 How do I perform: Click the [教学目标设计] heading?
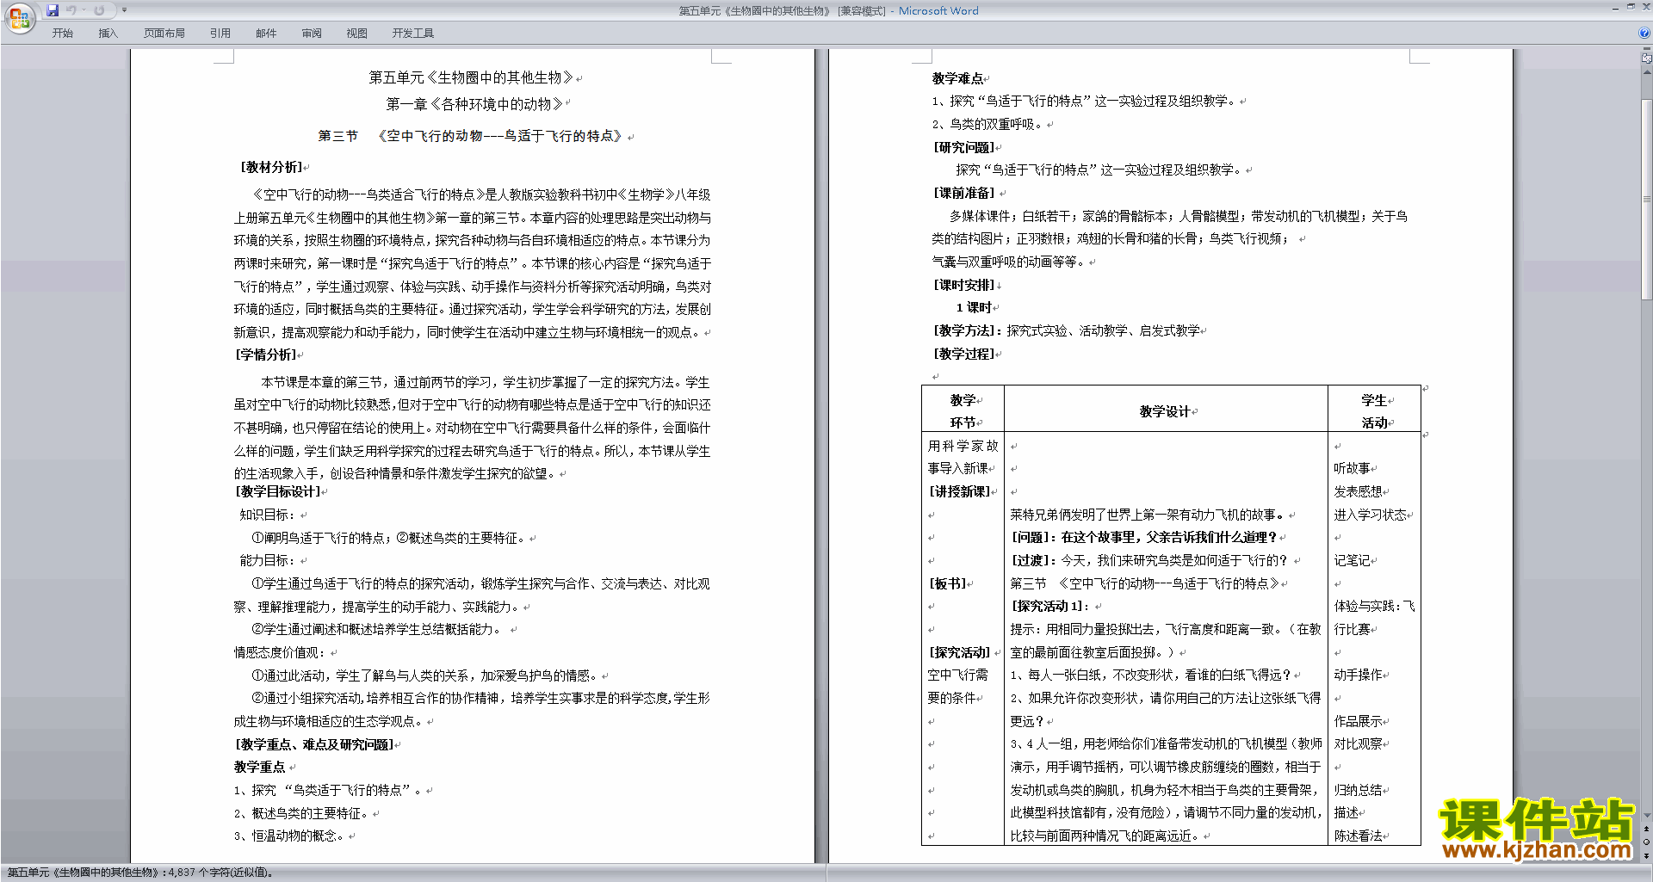(277, 491)
